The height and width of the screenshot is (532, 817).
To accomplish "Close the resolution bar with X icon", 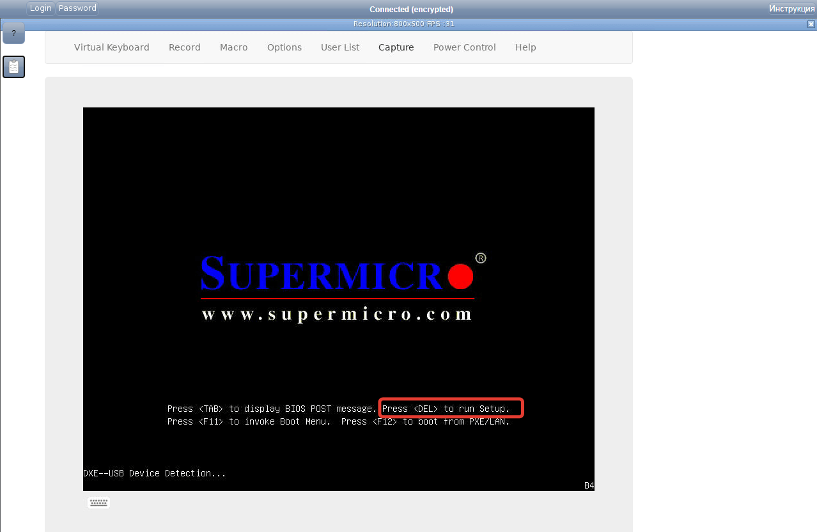I will 811,24.
